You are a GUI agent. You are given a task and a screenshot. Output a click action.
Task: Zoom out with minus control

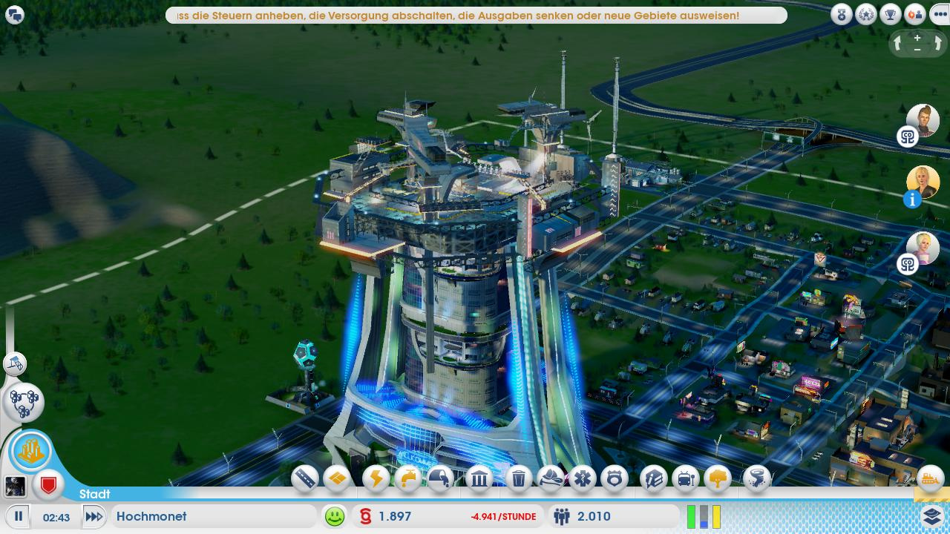[x=917, y=50]
